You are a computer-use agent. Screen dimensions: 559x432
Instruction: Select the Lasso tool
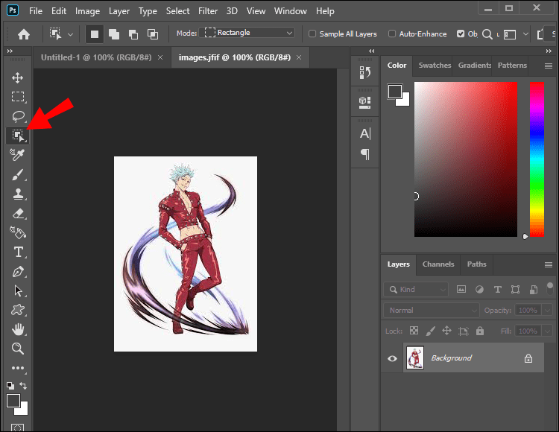(x=18, y=117)
